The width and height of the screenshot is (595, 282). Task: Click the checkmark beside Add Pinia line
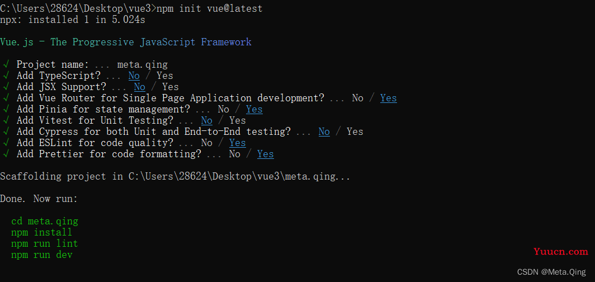(5, 109)
